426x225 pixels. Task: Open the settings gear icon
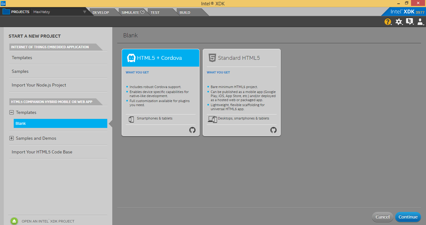tap(399, 22)
